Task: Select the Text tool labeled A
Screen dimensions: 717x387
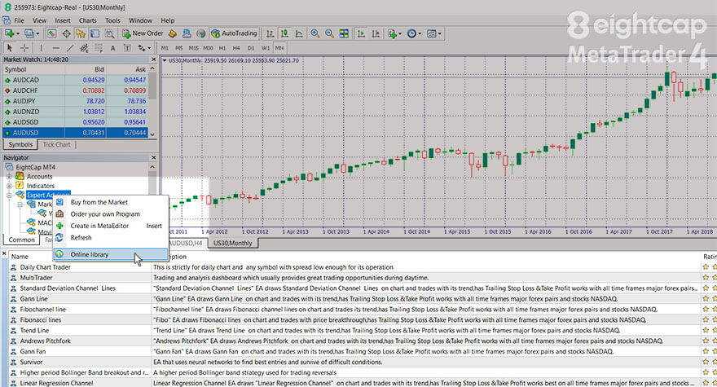Action: coord(113,47)
